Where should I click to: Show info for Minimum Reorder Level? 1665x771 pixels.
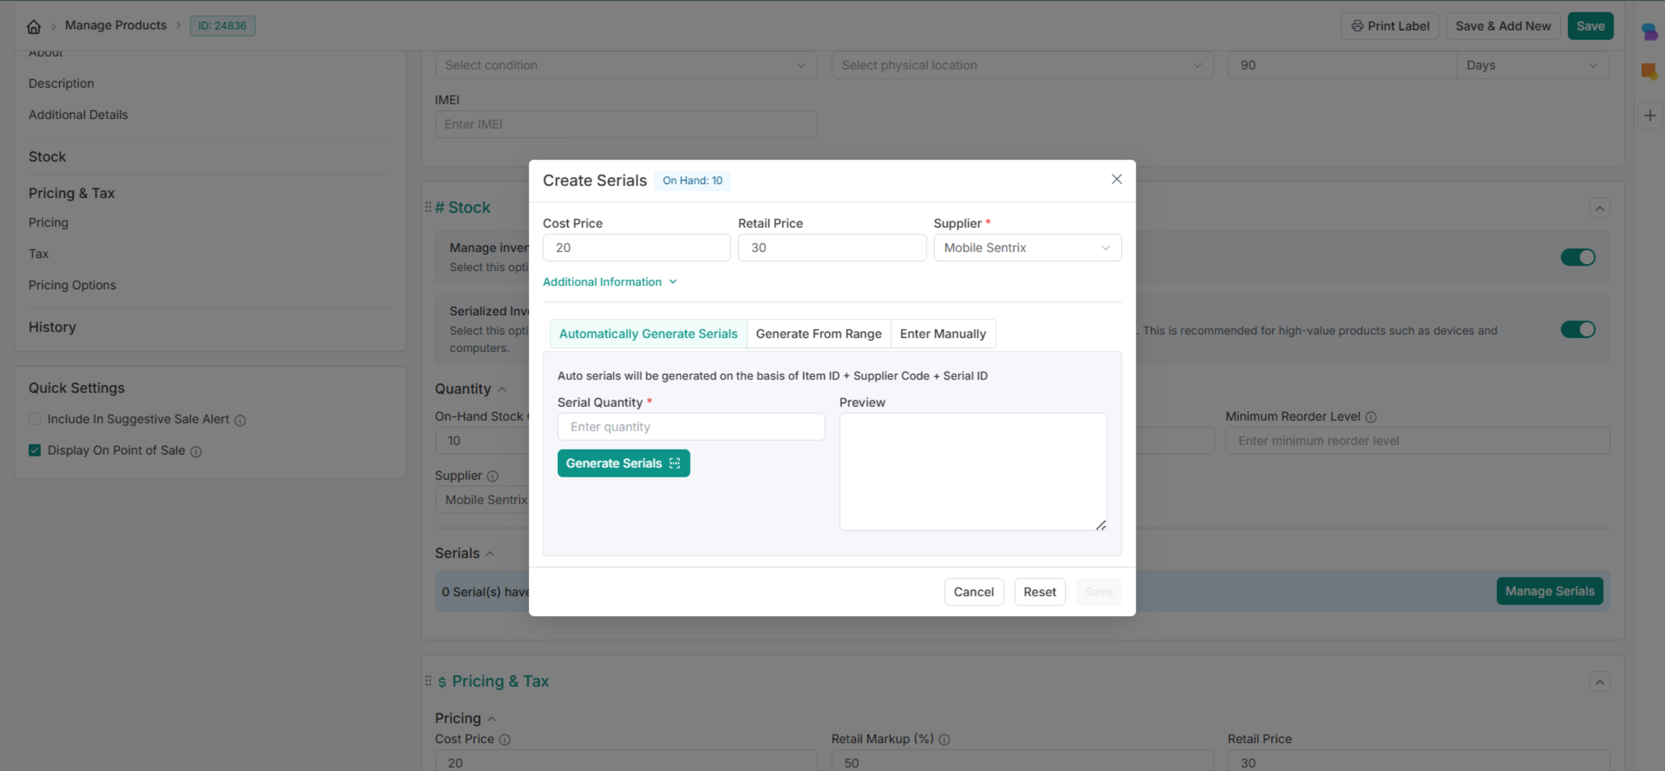[x=1371, y=417]
